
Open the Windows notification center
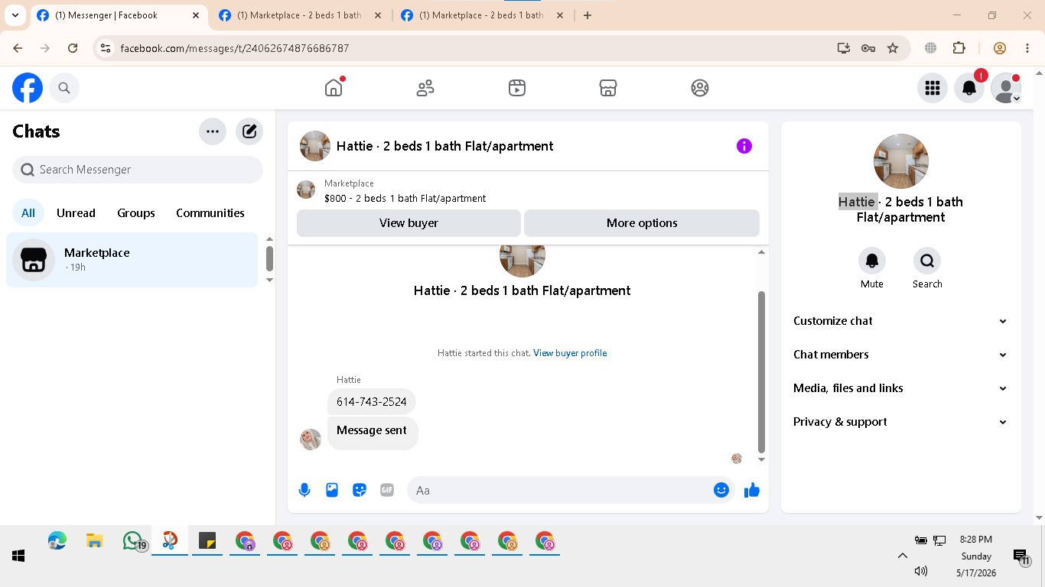point(1021,557)
